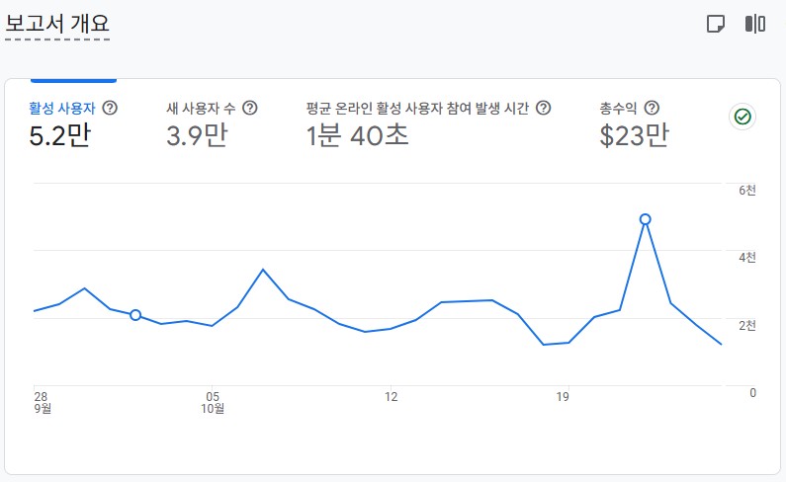Image resolution: width=786 pixels, height=482 pixels.
Task: Click the 5.2만 active users value
Action: (x=60, y=135)
